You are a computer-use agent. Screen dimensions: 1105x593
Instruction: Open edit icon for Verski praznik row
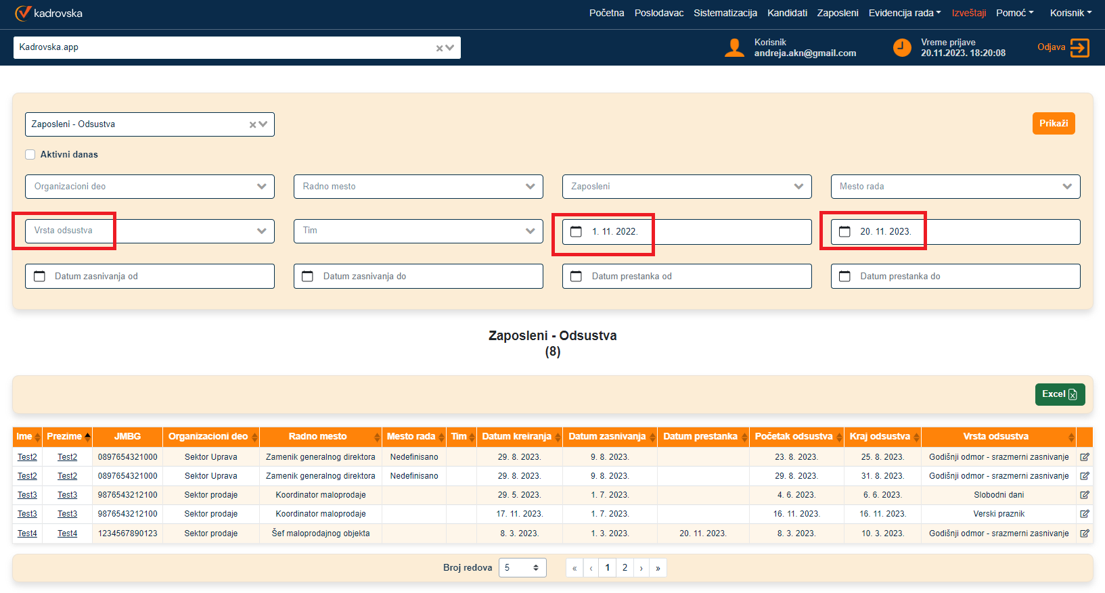1084,514
